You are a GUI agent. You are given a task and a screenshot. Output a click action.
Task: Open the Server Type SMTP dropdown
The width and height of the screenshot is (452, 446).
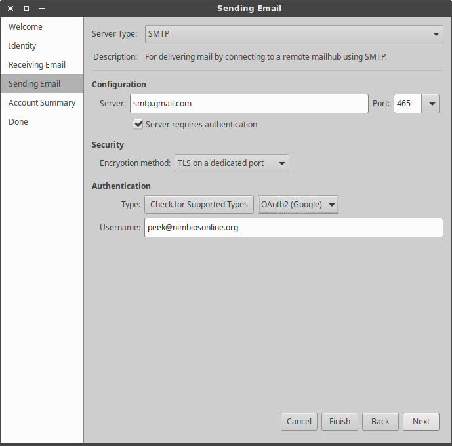pyautogui.click(x=293, y=34)
